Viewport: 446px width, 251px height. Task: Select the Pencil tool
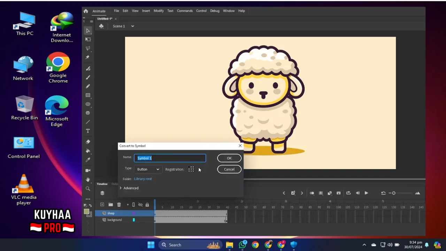point(88,86)
